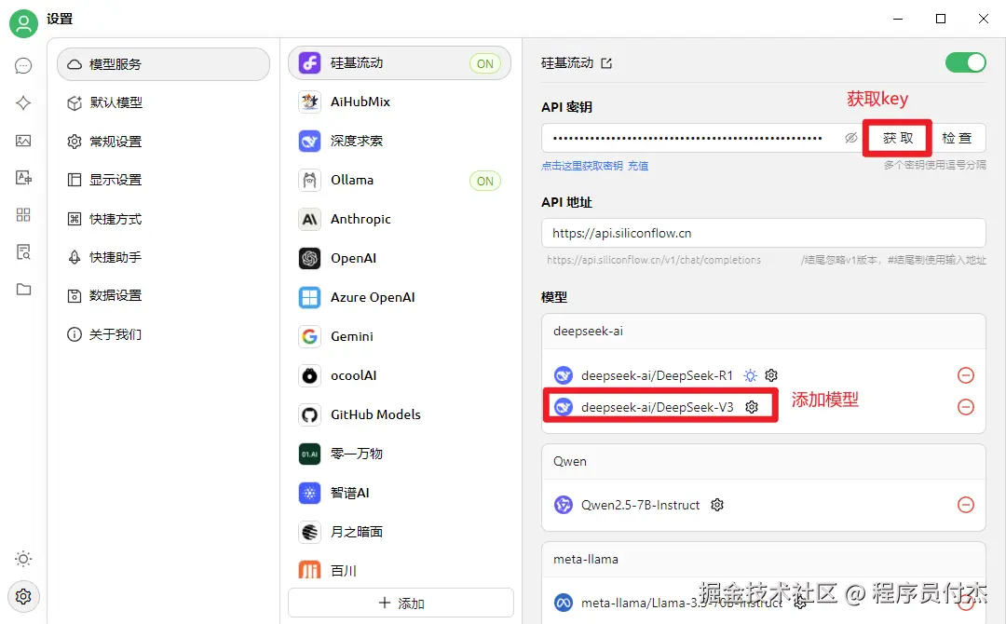Viewport: 1006px width, 624px height.
Task: Click the 检查 API key button
Action: [x=957, y=138]
